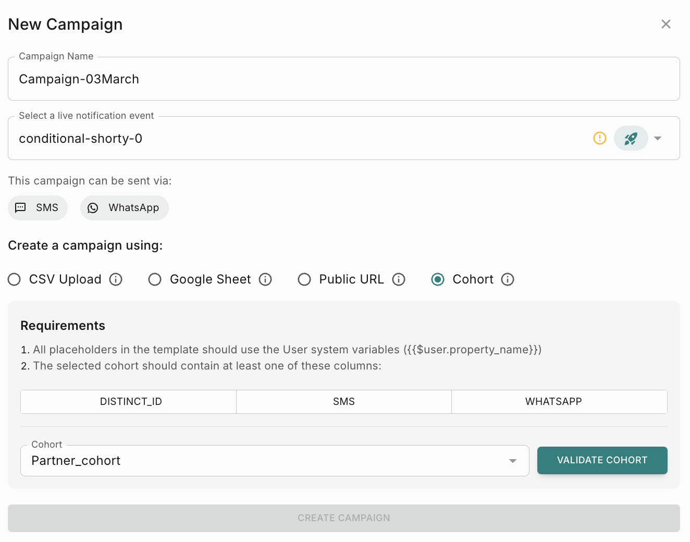This screenshot has height=542, width=690.
Task: Choose the Google Sheet radio option
Action: 155,279
